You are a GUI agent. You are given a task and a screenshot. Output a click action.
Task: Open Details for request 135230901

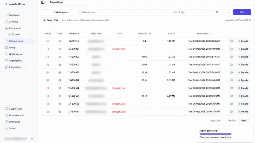pyautogui.click(x=243, y=57)
